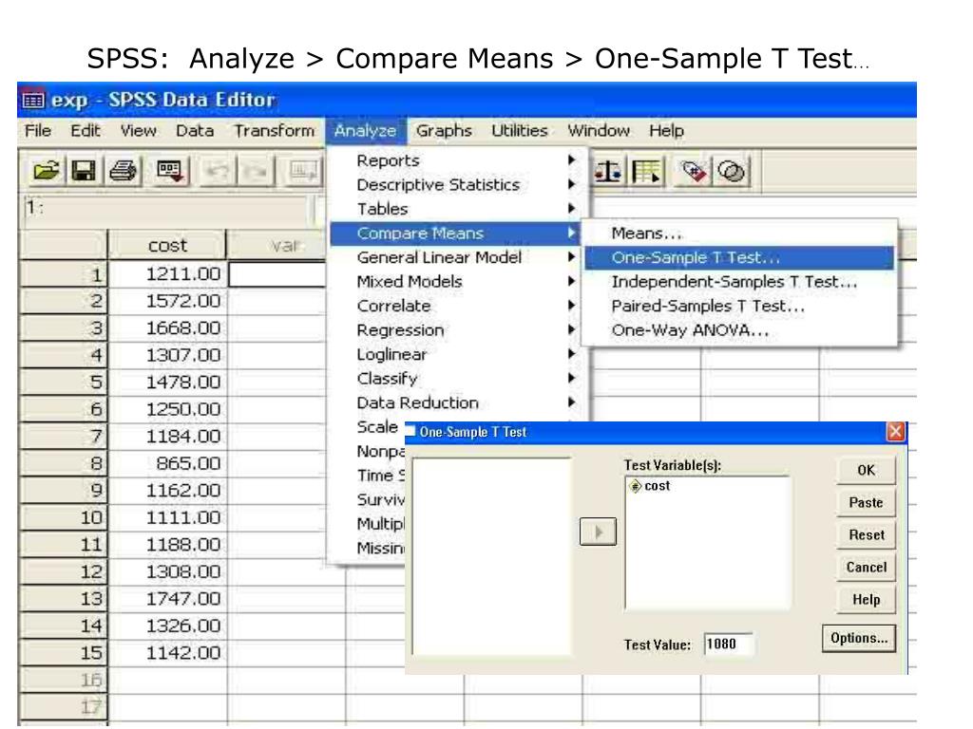Click the greyed Undo toolbar icon
This screenshot has height=729, width=973.
(216, 171)
